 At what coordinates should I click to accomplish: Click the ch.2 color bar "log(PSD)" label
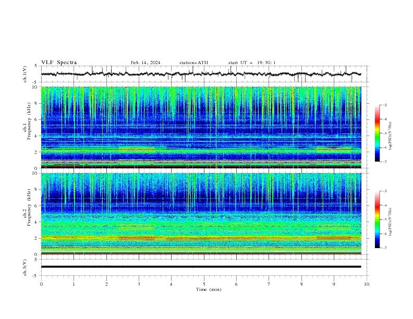tap(391, 222)
